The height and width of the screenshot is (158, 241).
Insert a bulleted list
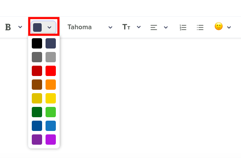(x=200, y=27)
